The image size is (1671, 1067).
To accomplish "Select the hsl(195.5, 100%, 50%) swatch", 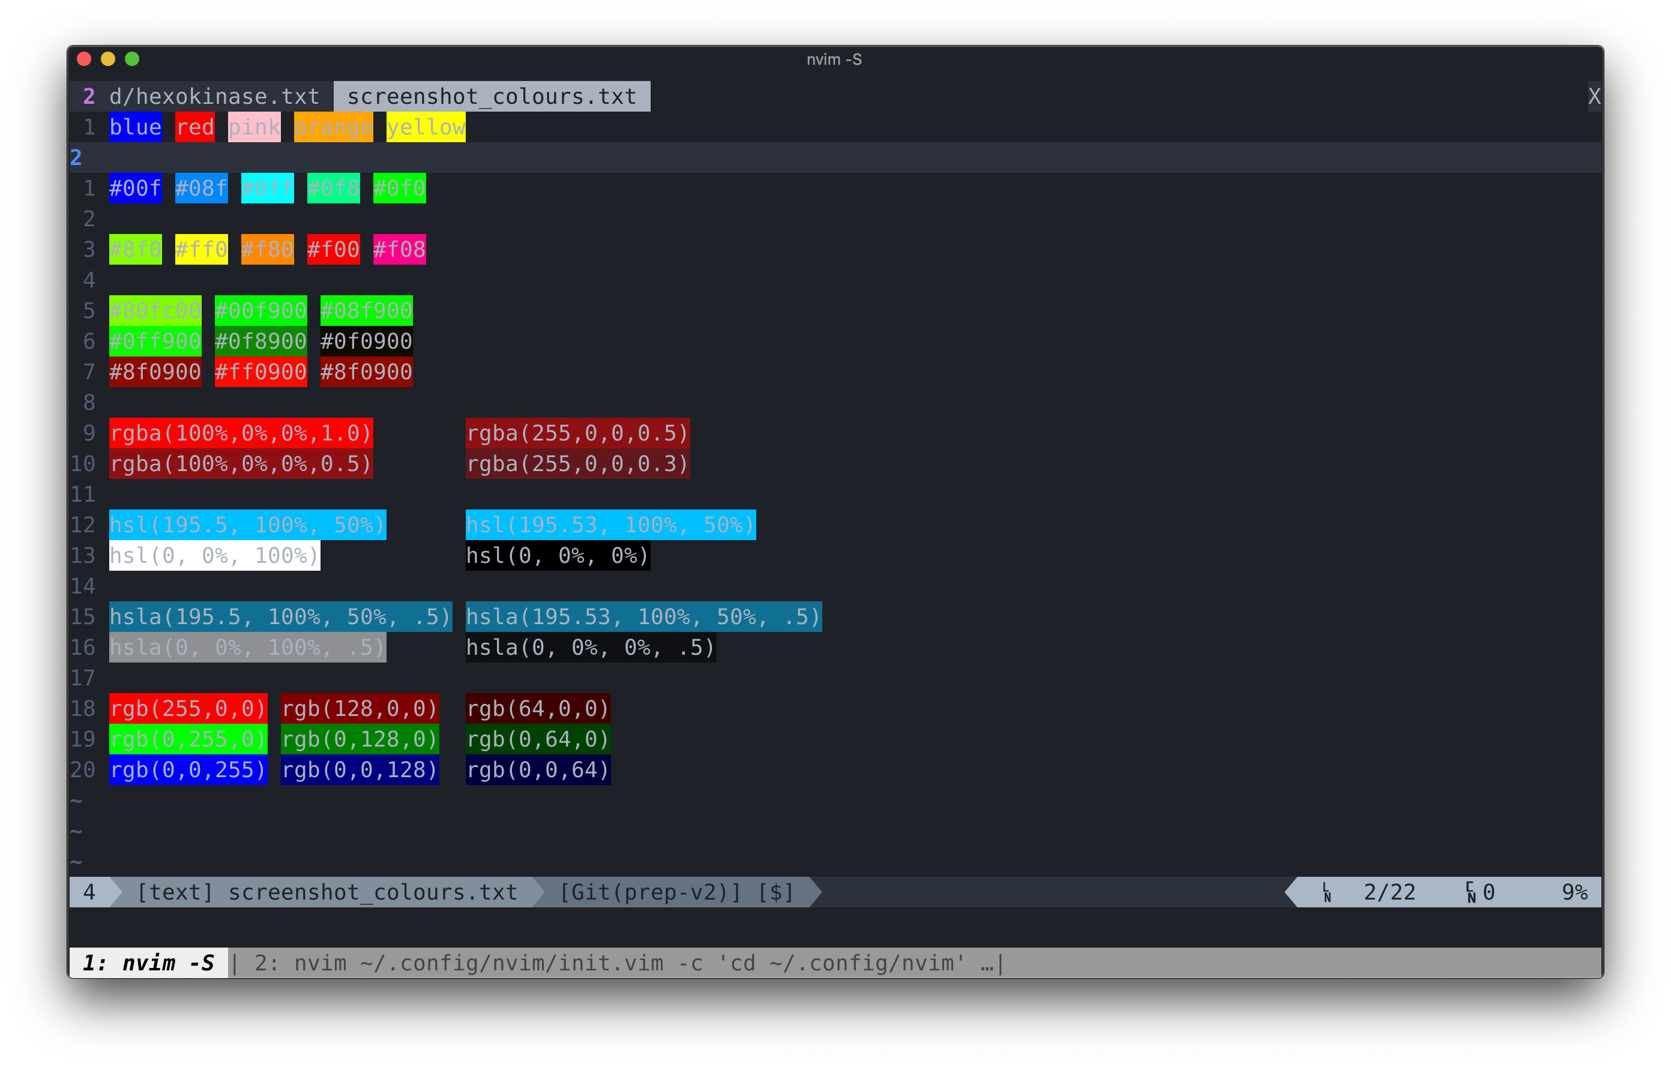I will coord(247,525).
